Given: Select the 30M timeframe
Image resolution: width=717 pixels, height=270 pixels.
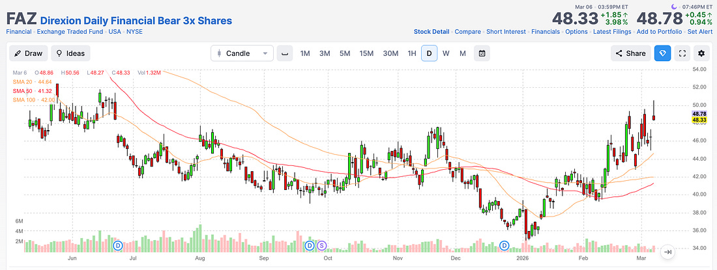Looking at the screenshot, I should pos(390,53).
